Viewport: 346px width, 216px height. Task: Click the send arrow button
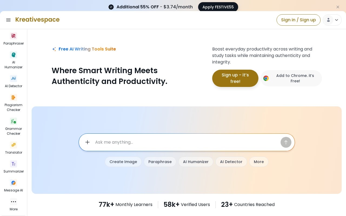point(286,142)
